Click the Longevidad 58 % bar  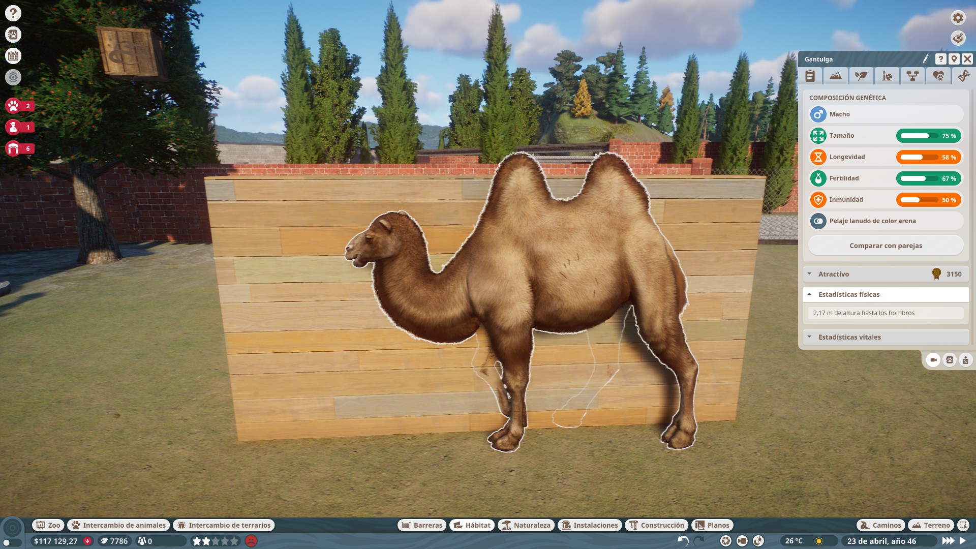click(x=928, y=157)
